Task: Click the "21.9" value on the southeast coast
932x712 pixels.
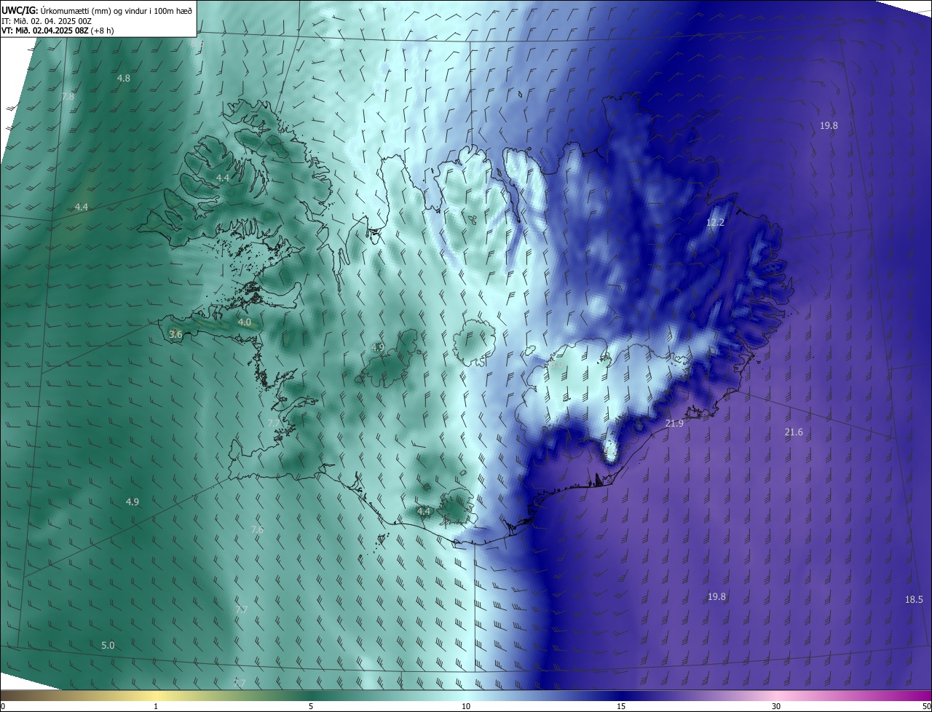Action: 674,423
